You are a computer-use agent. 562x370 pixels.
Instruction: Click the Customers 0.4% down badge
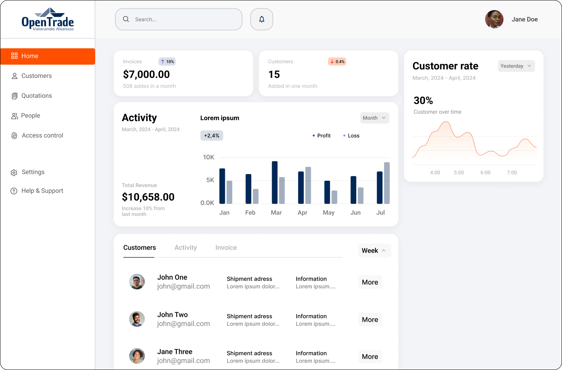pyautogui.click(x=337, y=62)
